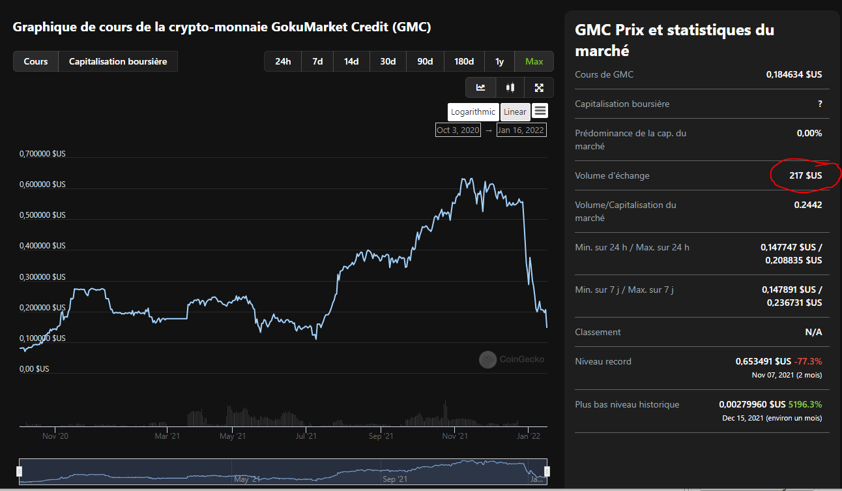Edit the start date Oct 3, 2020
The height and width of the screenshot is (491, 842).
coord(457,130)
